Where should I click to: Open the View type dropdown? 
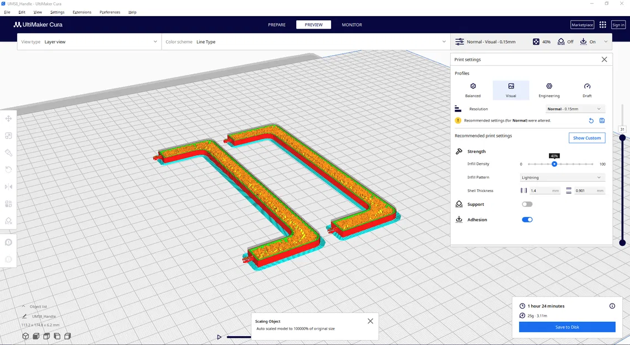click(x=89, y=42)
